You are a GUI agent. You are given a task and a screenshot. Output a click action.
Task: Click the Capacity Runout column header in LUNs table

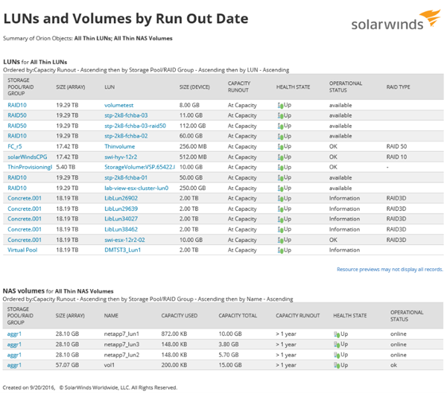click(238, 87)
